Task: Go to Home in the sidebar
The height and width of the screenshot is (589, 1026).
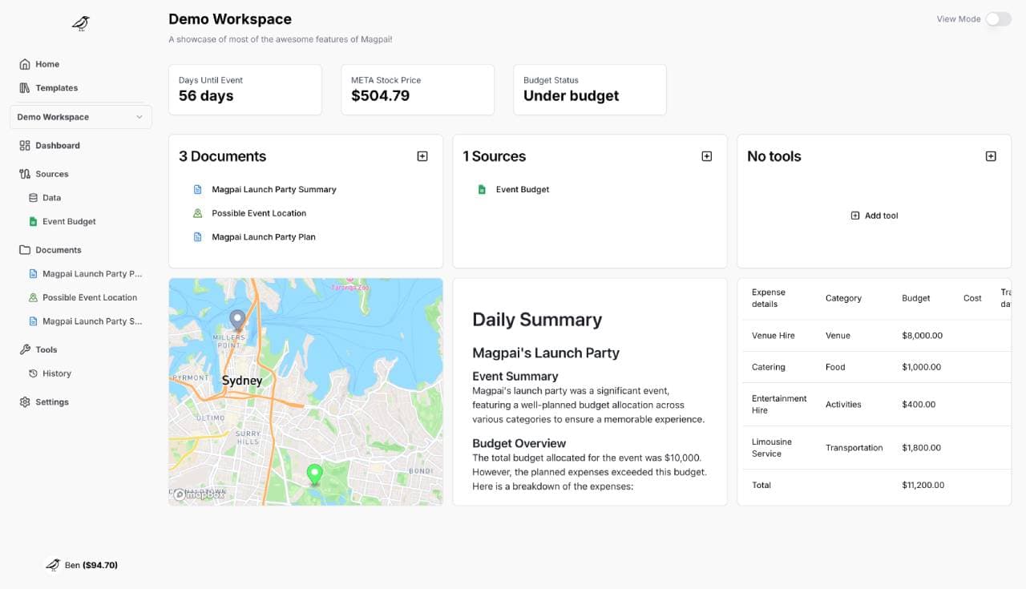Action: point(47,64)
